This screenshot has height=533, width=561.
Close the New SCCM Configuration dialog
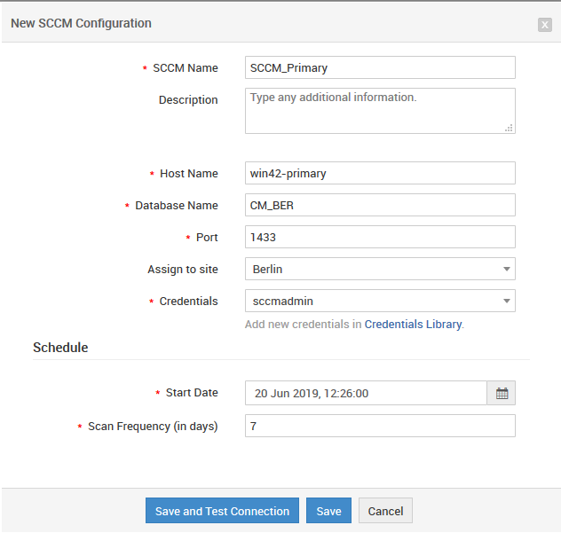click(544, 25)
